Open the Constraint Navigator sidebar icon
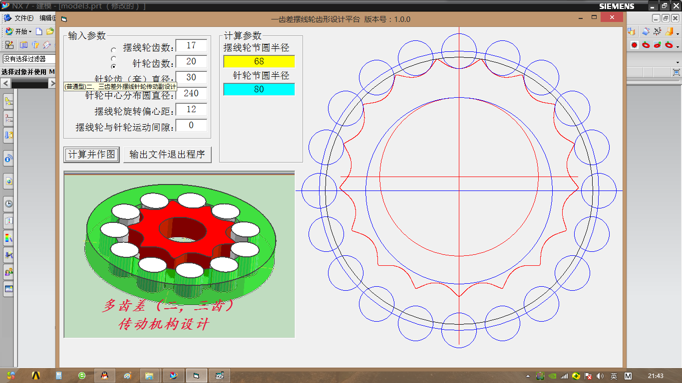Image resolution: width=682 pixels, height=383 pixels. point(8,118)
